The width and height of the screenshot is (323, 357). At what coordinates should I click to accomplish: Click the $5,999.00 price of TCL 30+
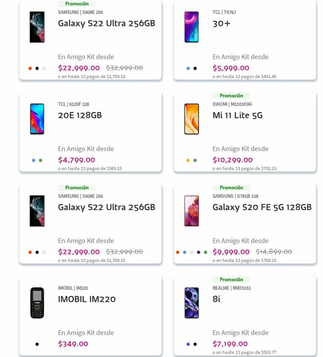[231, 68]
